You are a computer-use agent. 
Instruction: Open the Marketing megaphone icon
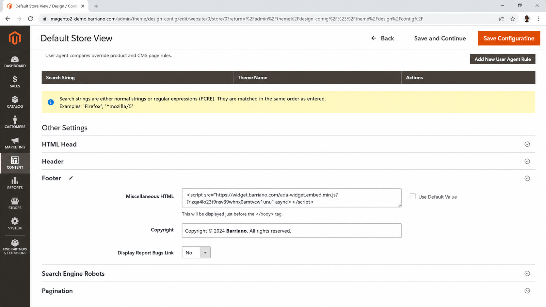15,141
